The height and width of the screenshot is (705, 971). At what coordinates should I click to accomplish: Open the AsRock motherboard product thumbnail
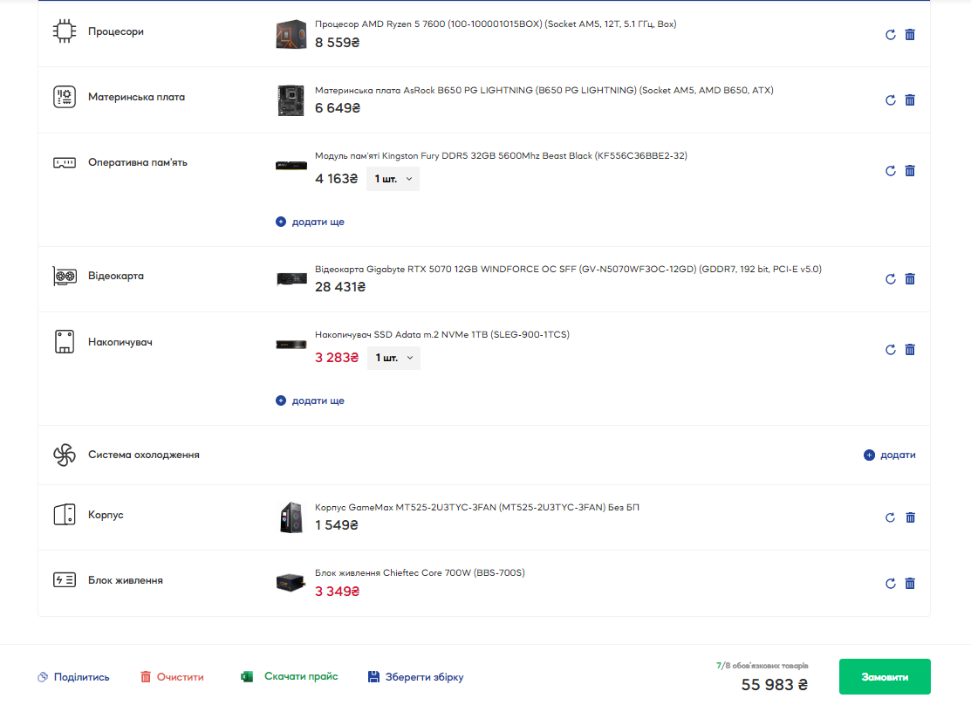(291, 100)
